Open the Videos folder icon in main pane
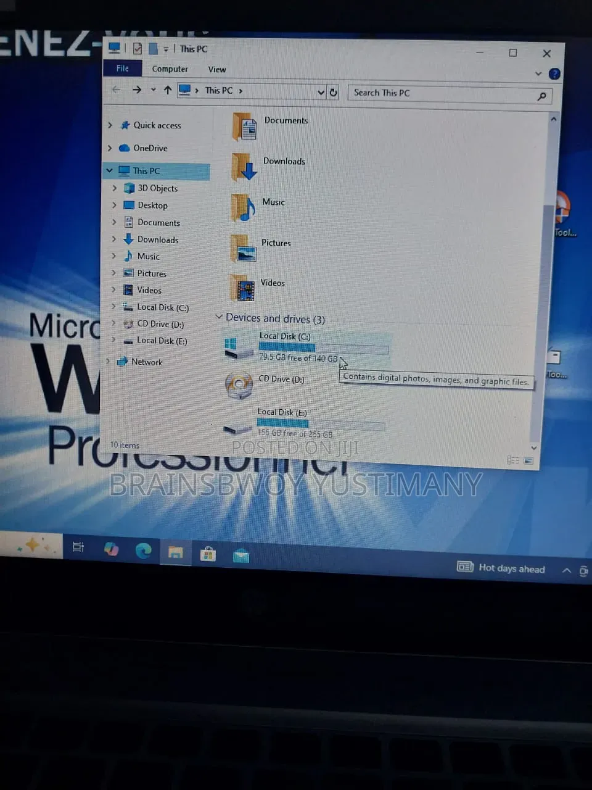592x790 pixels. coord(242,288)
